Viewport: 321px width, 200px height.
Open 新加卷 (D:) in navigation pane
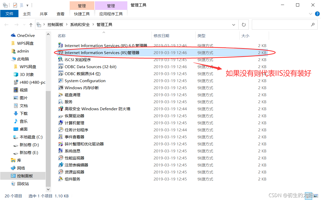pos(26,145)
